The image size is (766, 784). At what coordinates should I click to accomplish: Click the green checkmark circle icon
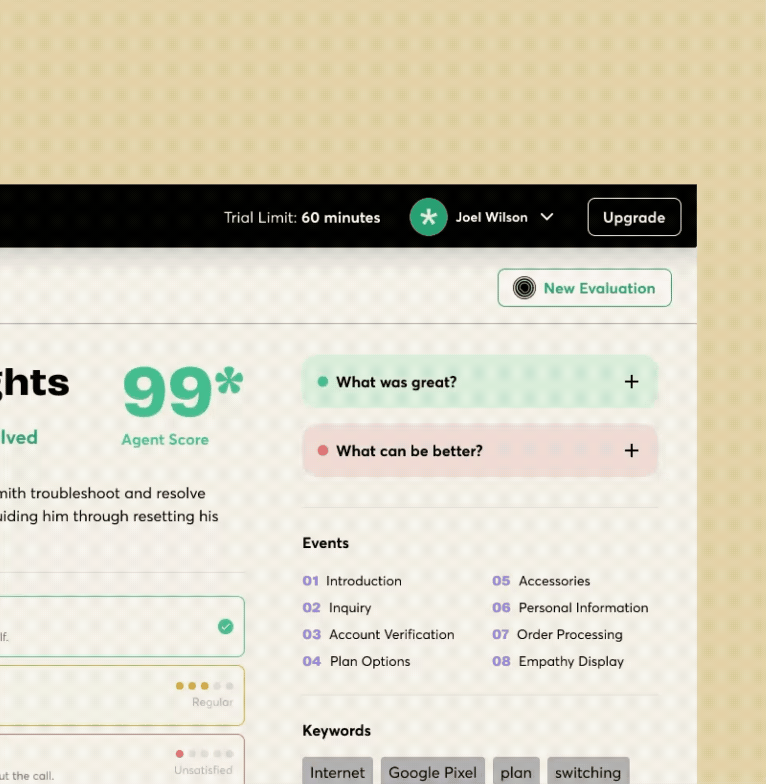click(226, 626)
